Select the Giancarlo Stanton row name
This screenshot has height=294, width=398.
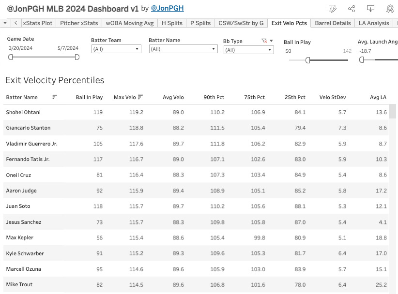pos(28,128)
